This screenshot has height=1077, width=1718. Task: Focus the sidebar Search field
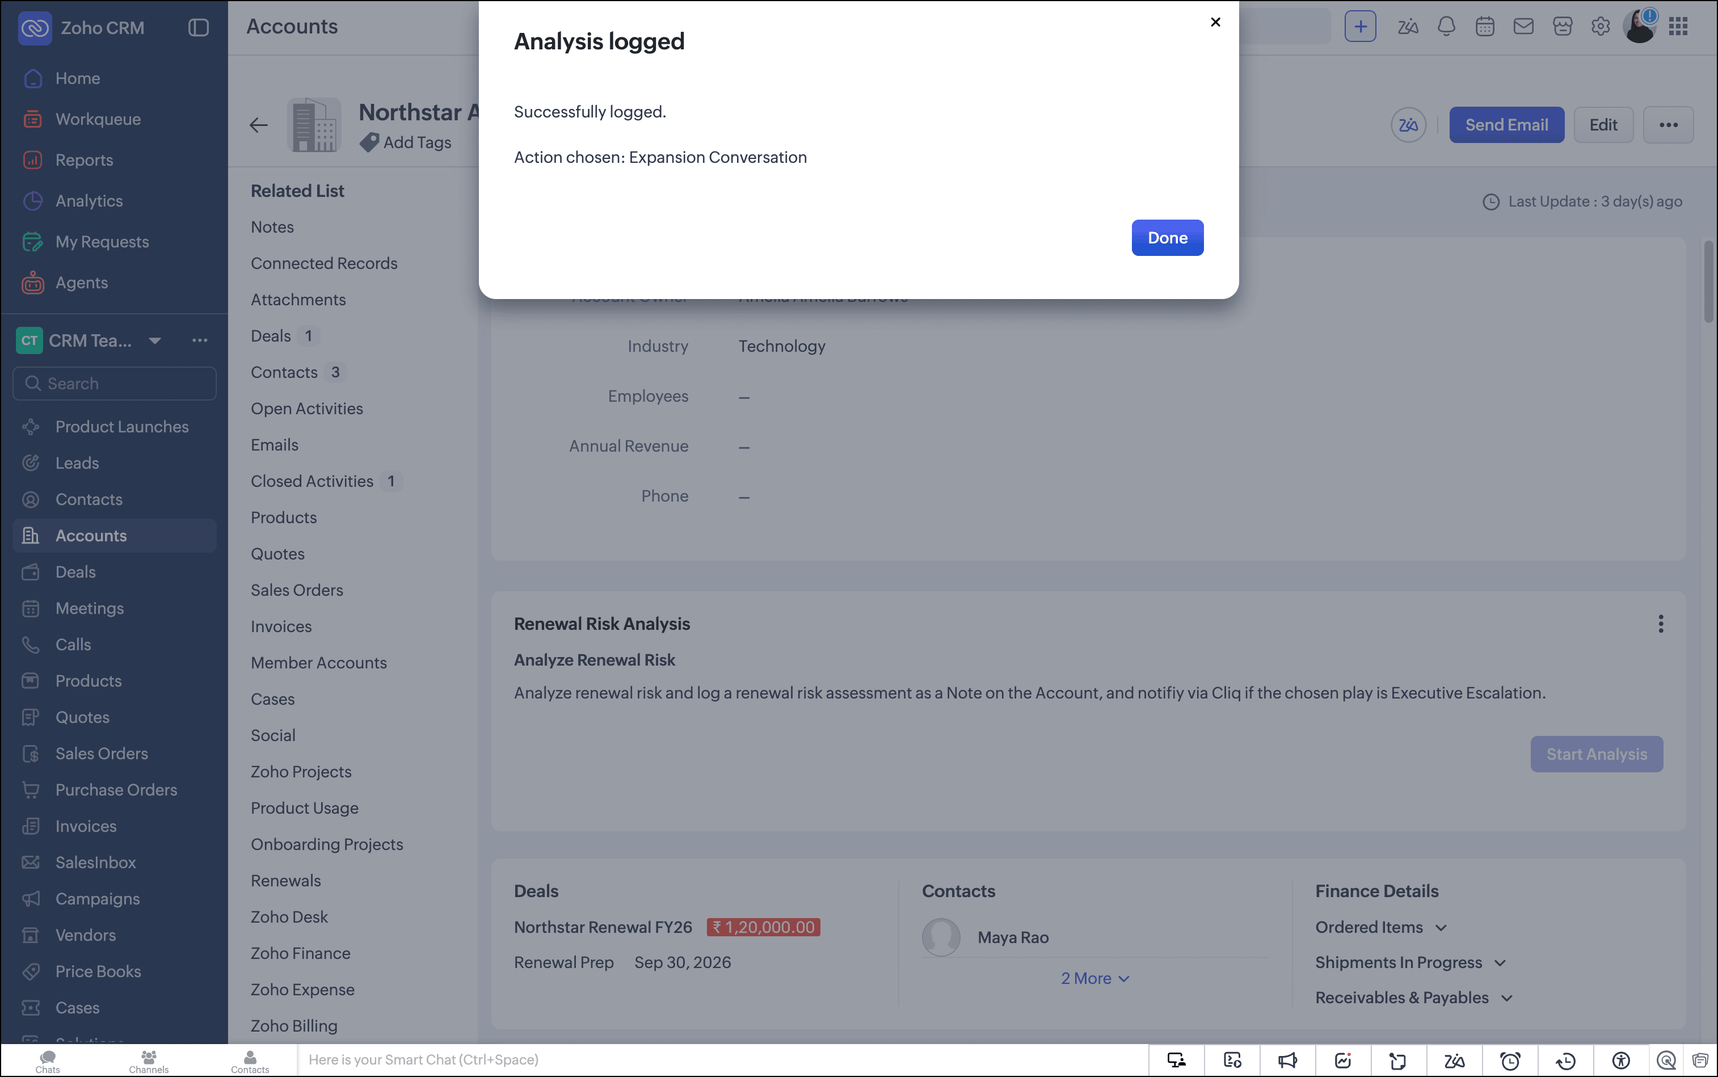[x=115, y=383]
